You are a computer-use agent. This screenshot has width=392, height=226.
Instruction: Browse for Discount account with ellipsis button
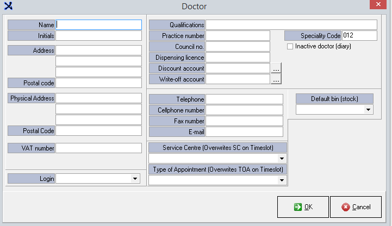click(x=276, y=68)
